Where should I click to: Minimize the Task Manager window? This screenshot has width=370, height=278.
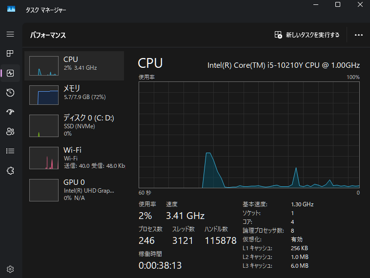(316, 4)
